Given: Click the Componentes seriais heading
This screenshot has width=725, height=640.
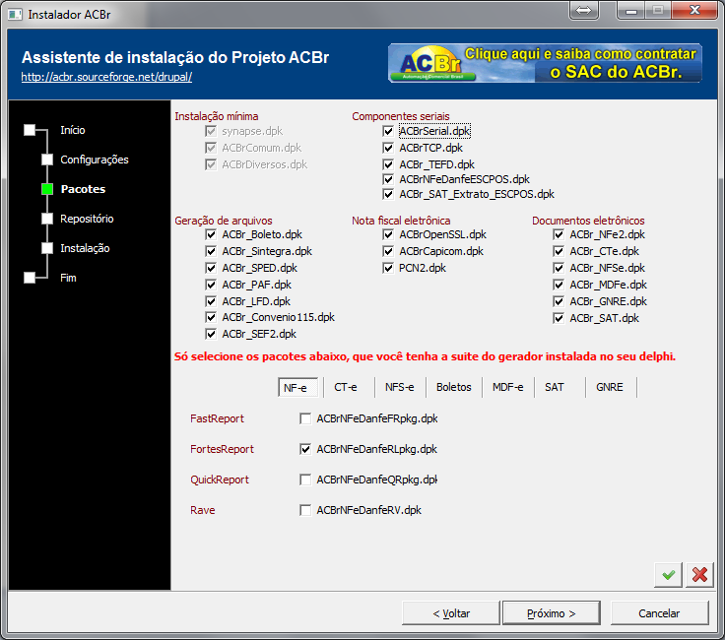Looking at the screenshot, I should coord(400,116).
